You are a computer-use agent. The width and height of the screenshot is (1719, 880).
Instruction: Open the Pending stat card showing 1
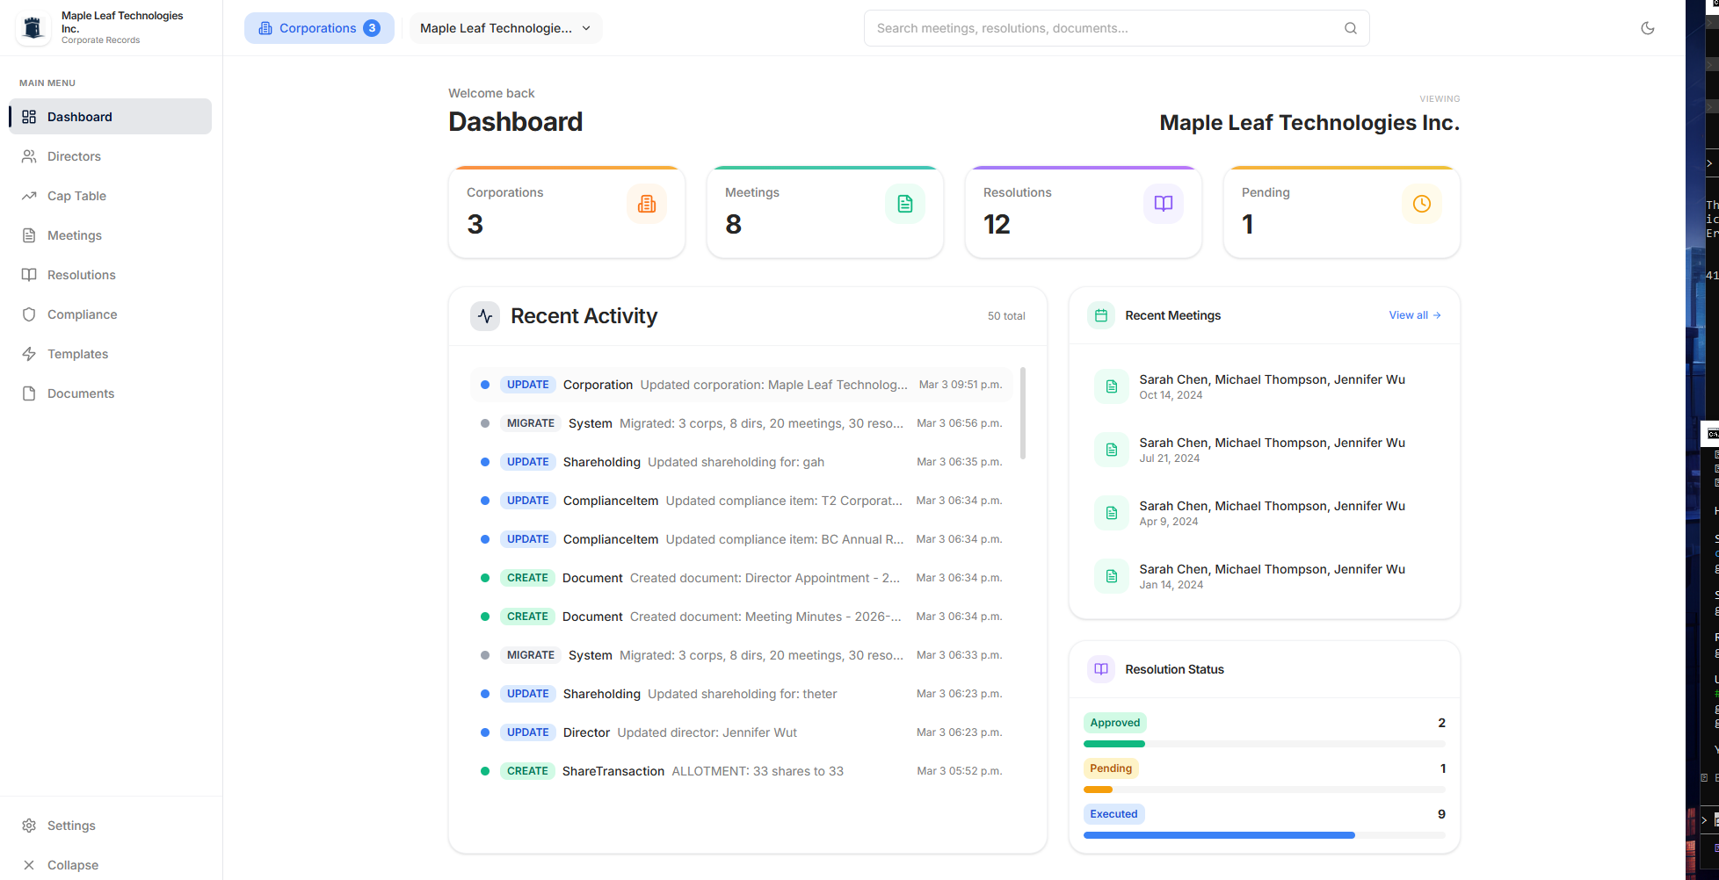(1342, 212)
